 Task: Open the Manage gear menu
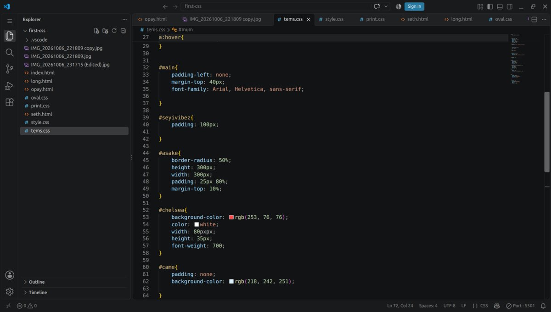click(9, 291)
